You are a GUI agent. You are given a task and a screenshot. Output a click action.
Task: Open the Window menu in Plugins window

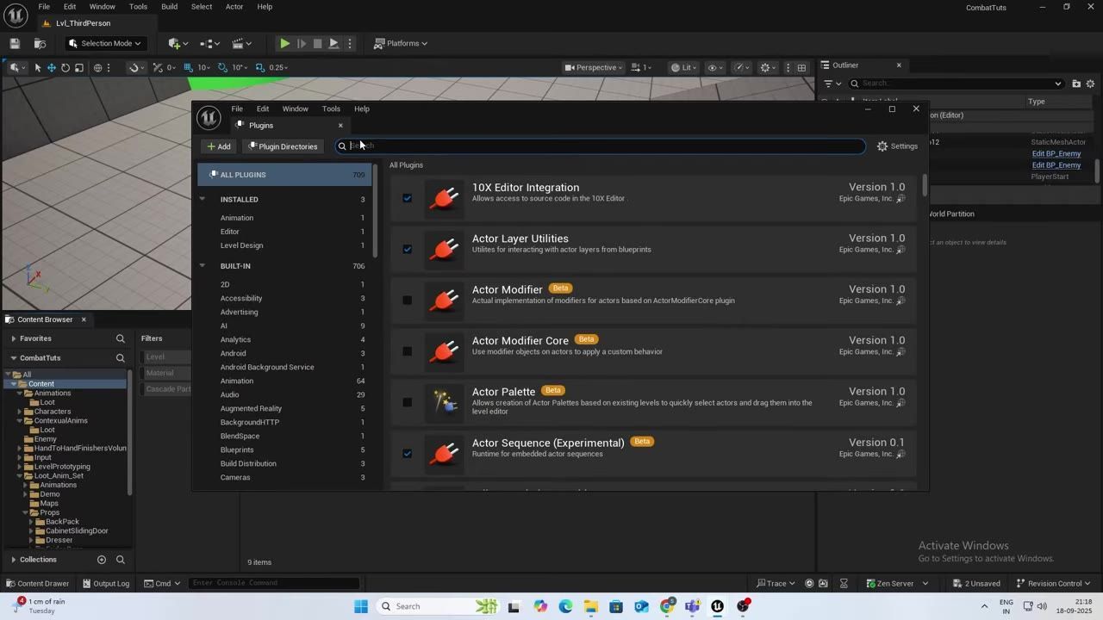coord(295,108)
